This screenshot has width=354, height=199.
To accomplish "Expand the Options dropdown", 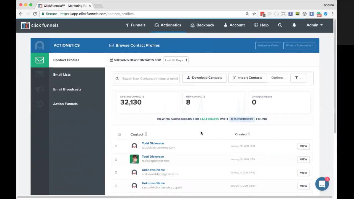I will point(278,78).
